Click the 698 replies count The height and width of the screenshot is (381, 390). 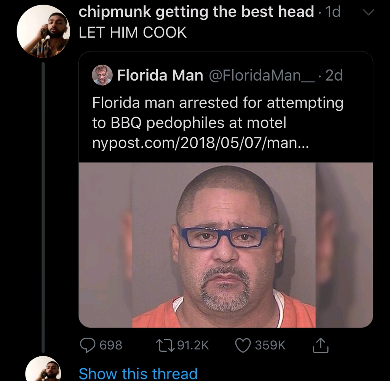(111, 345)
